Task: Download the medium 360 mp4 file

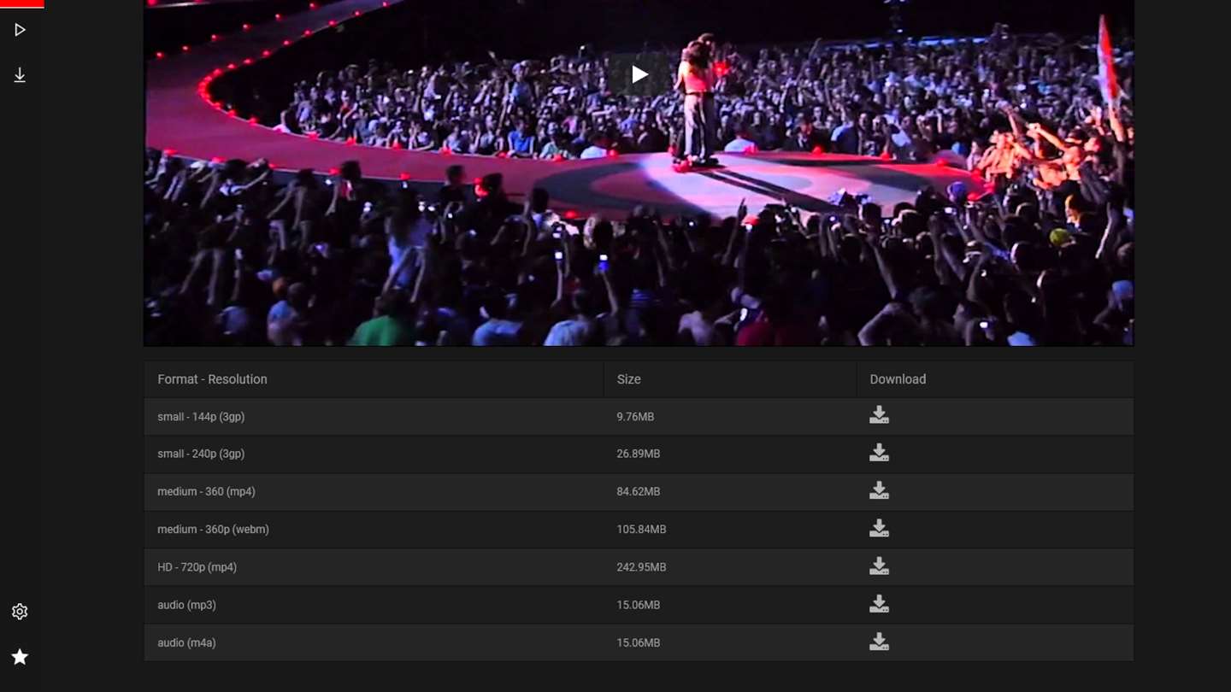Action: pos(879,490)
